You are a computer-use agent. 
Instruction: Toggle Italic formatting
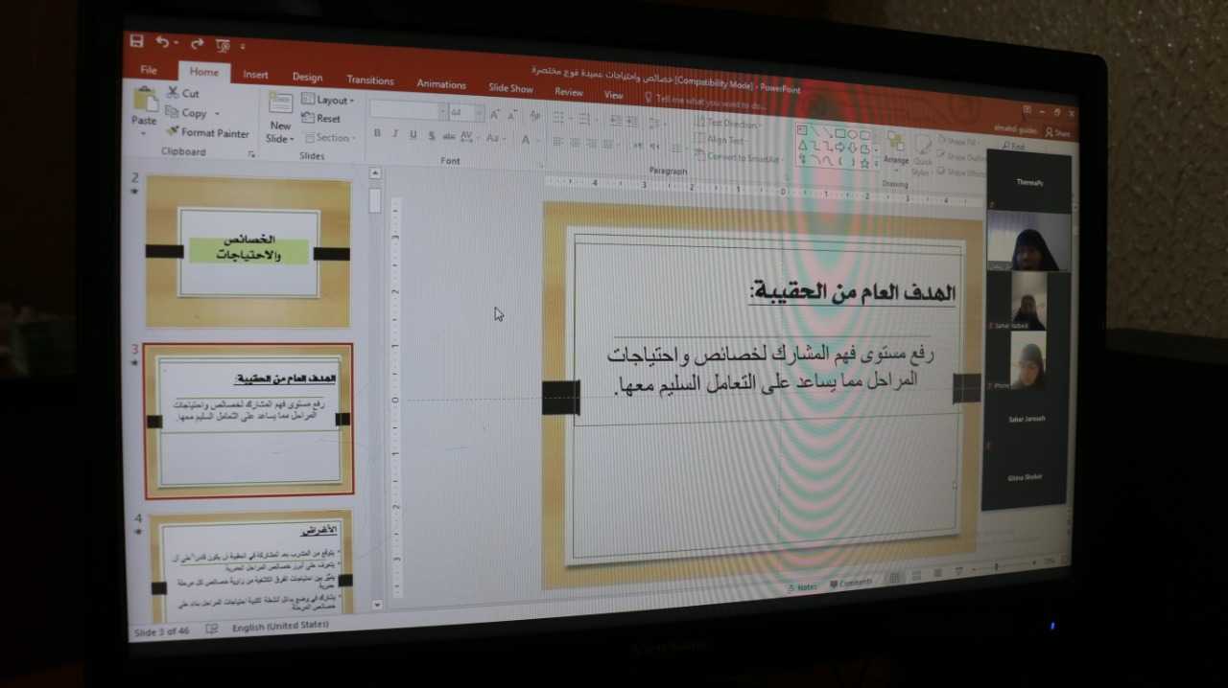pyautogui.click(x=395, y=134)
